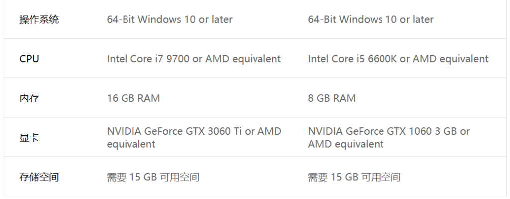Click the 操作系统 row label
The image size is (510, 199).
click(39, 19)
